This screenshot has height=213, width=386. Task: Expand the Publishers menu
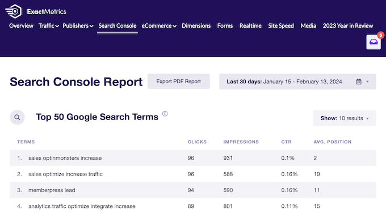click(x=78, y=26)
